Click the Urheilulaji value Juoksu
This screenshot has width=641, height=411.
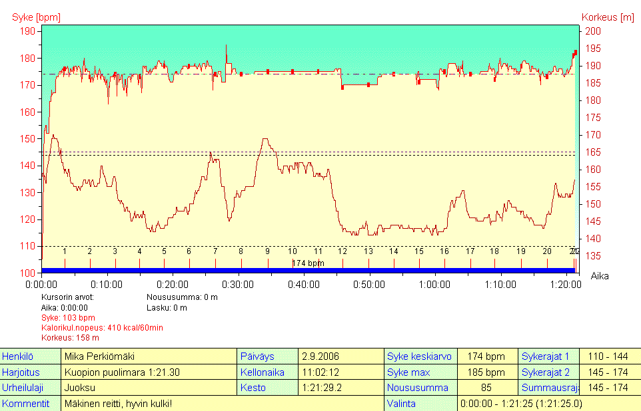148,388
